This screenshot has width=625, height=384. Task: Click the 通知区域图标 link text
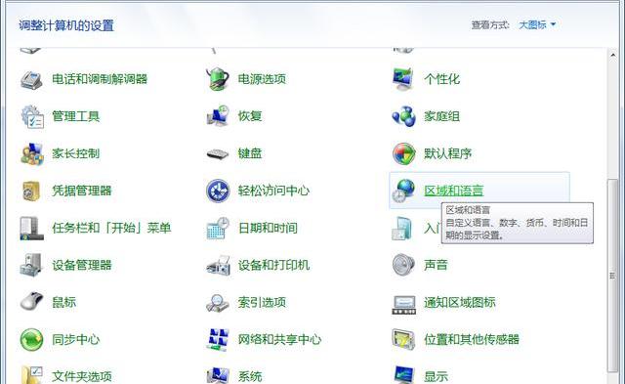[x=460, y=303]
